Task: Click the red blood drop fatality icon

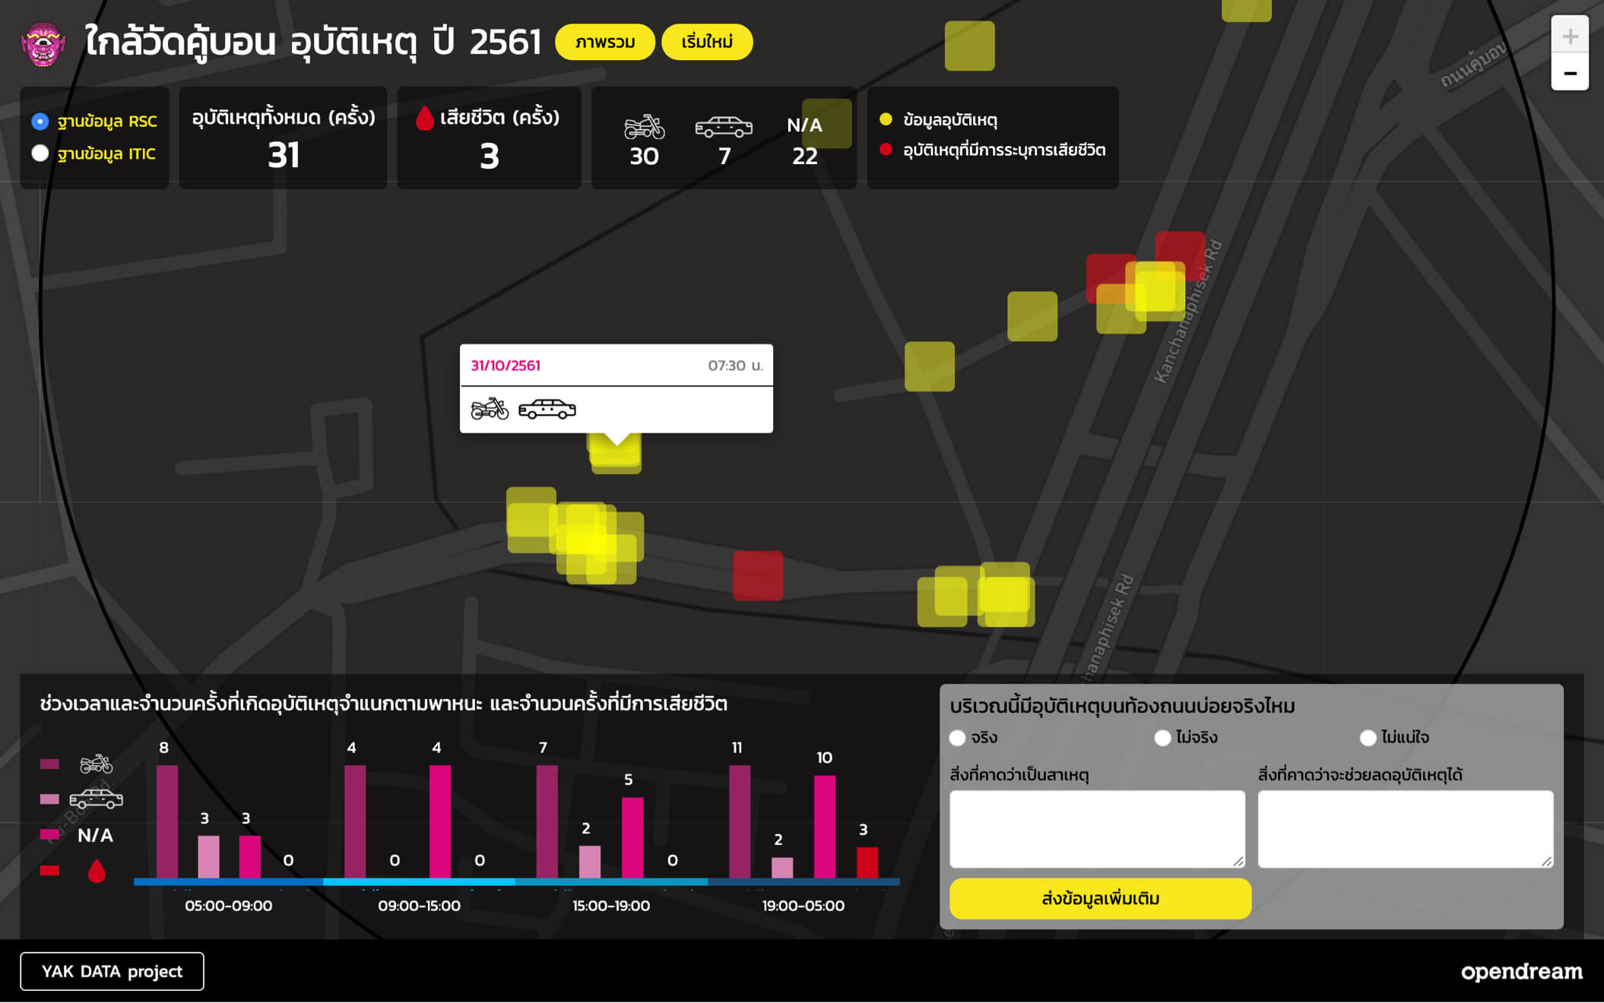Action: [425, 118]
